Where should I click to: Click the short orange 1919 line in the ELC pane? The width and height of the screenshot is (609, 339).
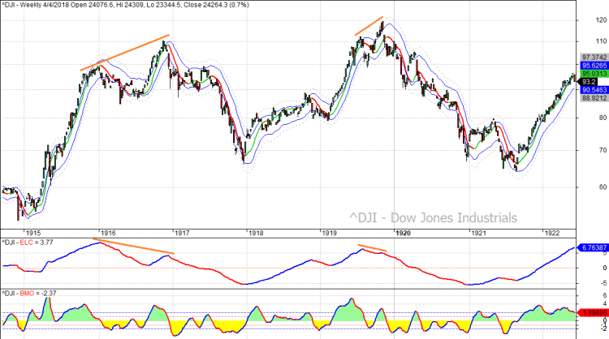372,248
